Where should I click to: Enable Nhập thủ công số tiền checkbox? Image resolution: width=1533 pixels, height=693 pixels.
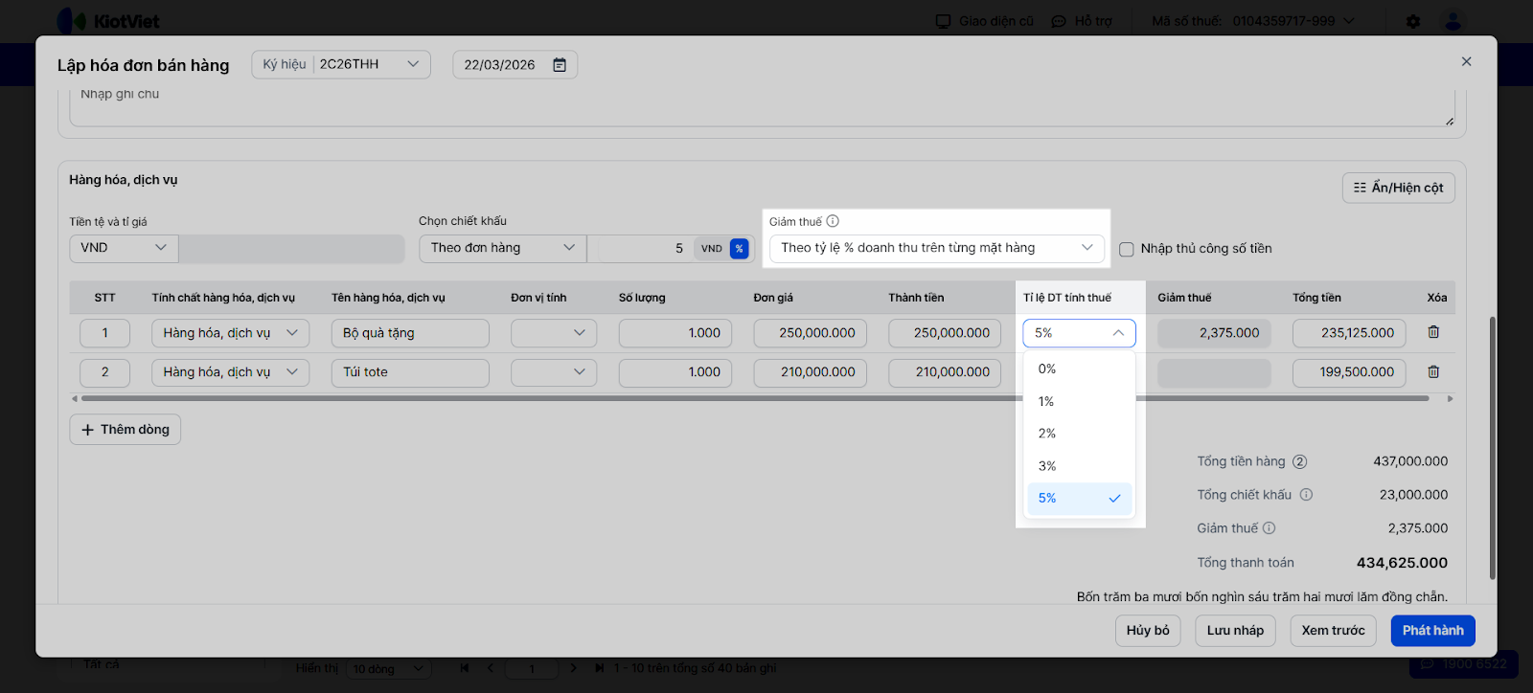[1127, 249]
